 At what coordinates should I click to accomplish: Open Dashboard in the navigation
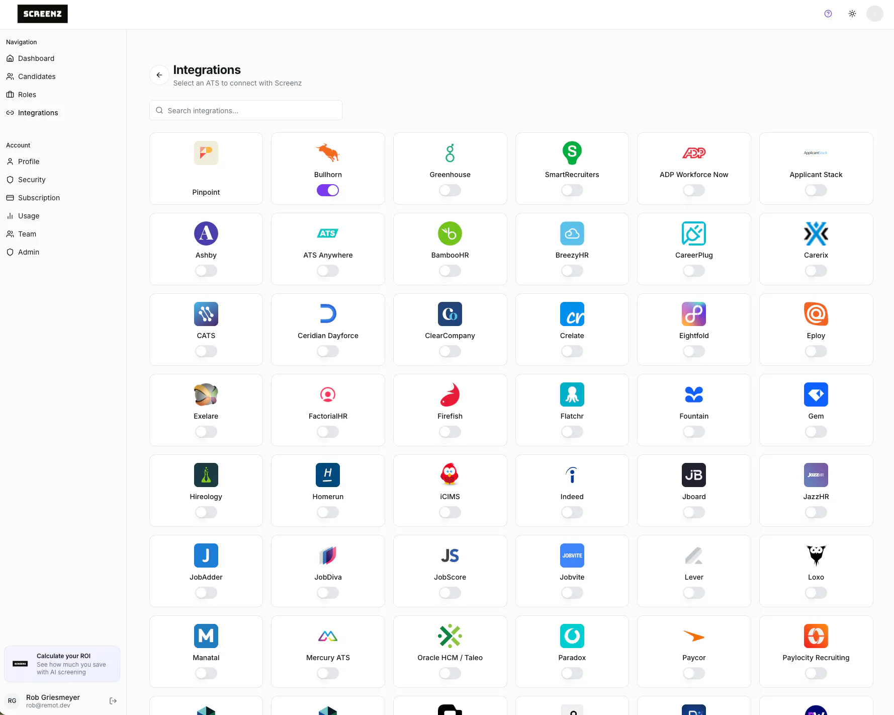pos(36,58)
